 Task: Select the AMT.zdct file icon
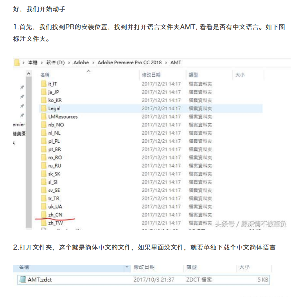click(x=23, y=279)
